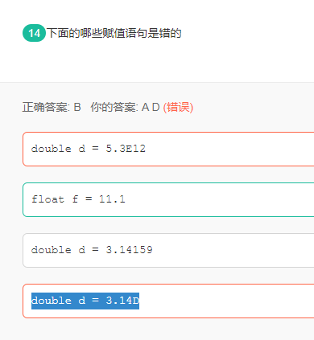
Task: Click the question title "下面的哪些赋值语句是错的"
Action: (x=114, y=34)
